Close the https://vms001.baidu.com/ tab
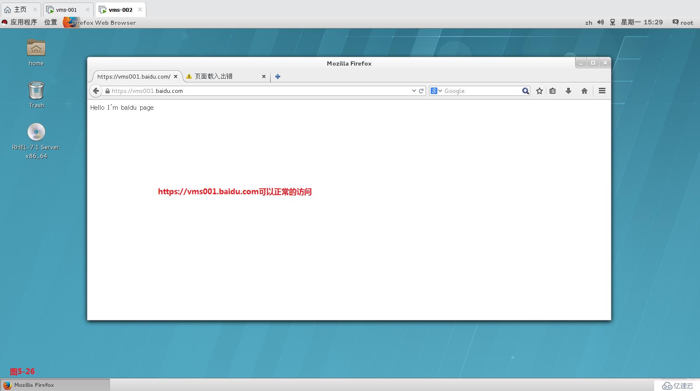Screen dimensions: 700x391 (176, 77)
